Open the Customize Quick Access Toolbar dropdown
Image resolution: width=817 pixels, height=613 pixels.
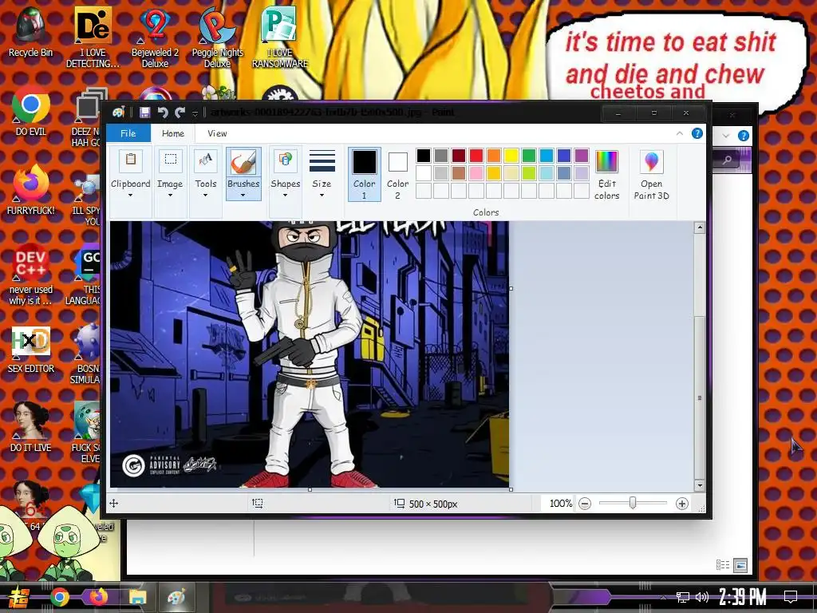pos(195,113)
